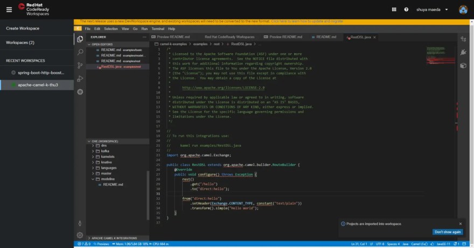
Task: Click Previews in the status bar
Action: (x=101, y=244)
